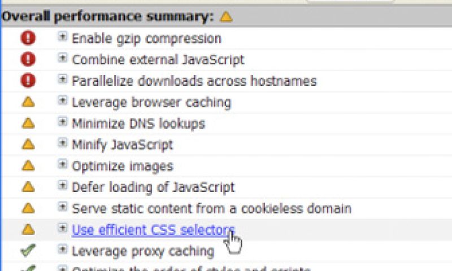Viewport: 452px width, 271px height.
Task: Expand the Enable gzip compression rule
Action: click(x=63, y=37)
